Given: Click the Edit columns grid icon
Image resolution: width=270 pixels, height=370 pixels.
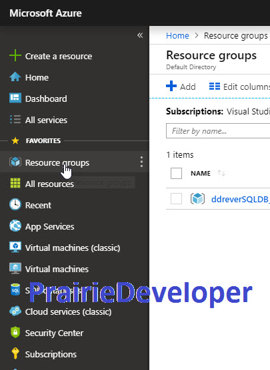Looking at the screenshot, I should (x=215, y=86).
